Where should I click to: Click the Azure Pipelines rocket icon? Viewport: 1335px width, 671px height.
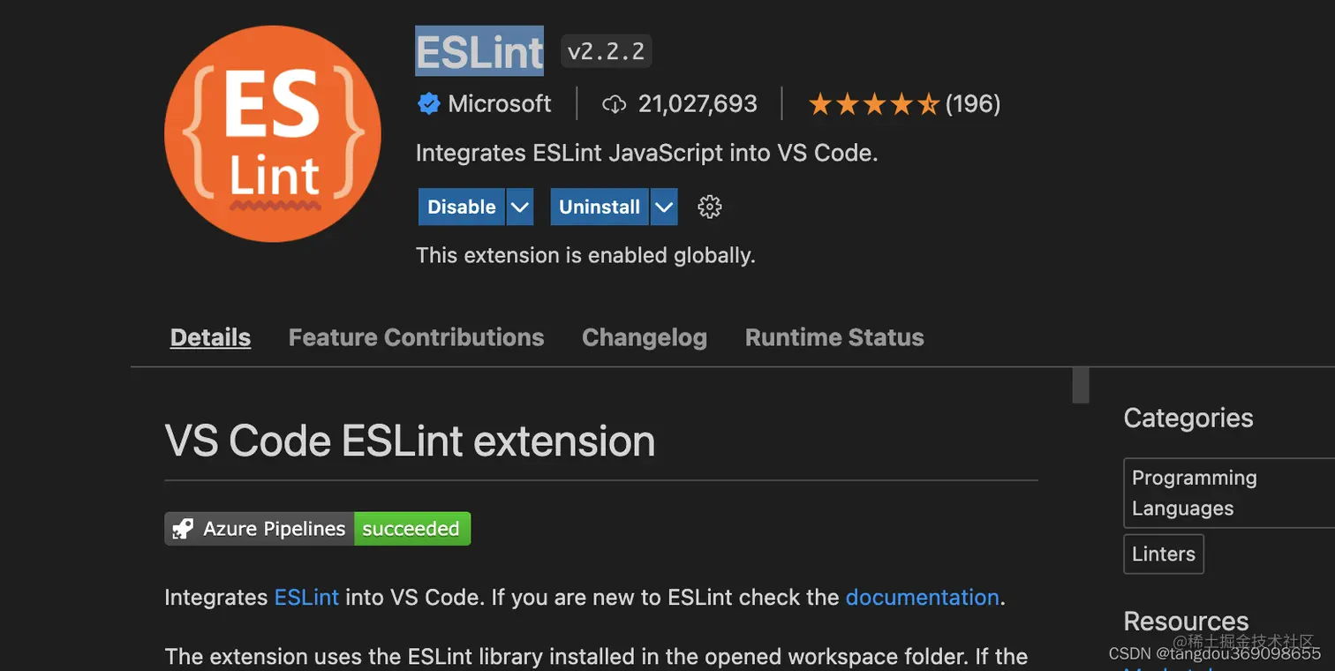tap(183, 529)
